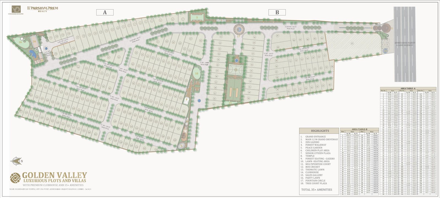The height and width of the screenshot is (198, 440).
Task: Click the party lawn marked 16
Action: pos(21,42)
